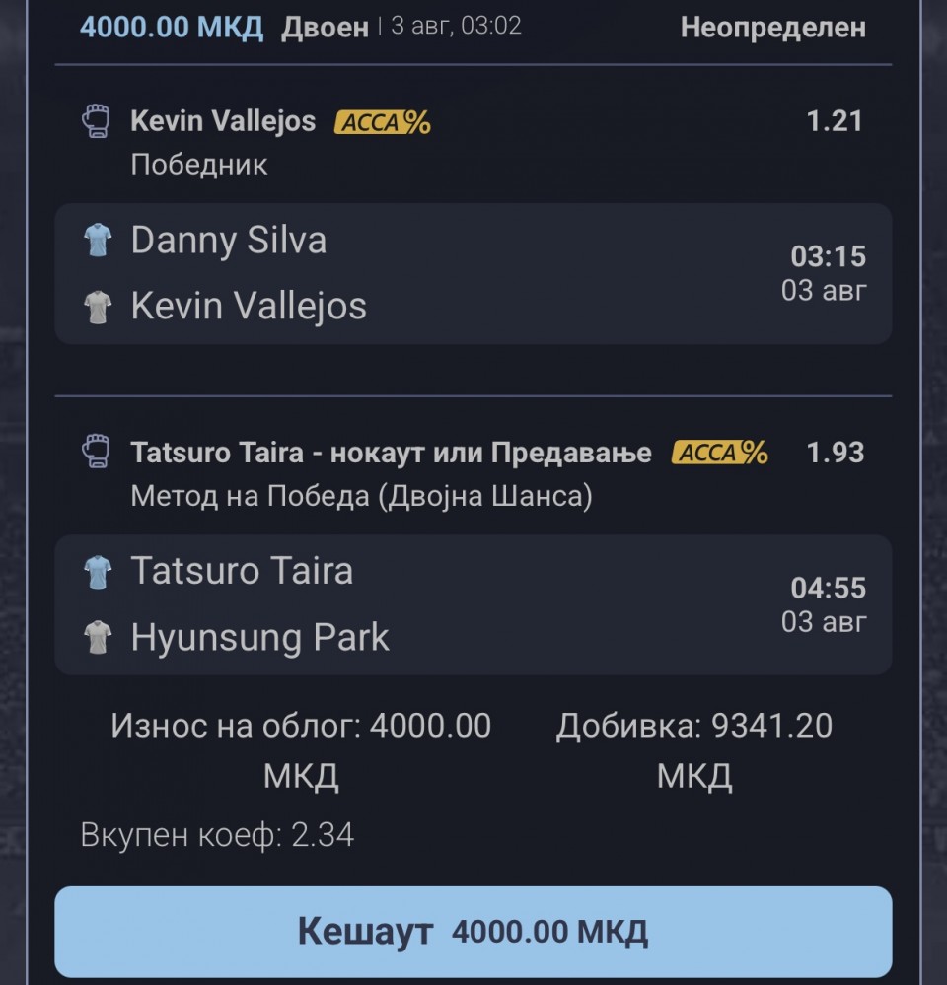Tap the MMA glove icon beside Kevin Vallejos
This screenshot has height=985, width=947.
coord(96,120)
